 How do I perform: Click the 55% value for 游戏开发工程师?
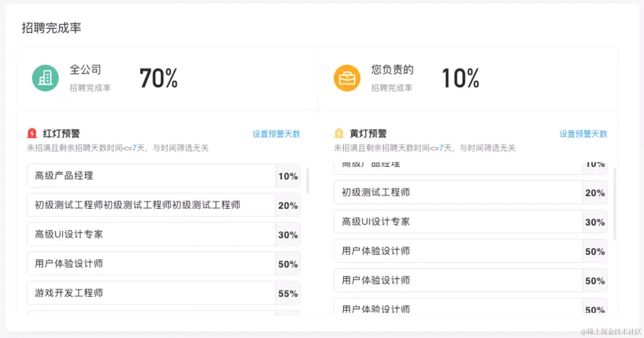[288, 293]
